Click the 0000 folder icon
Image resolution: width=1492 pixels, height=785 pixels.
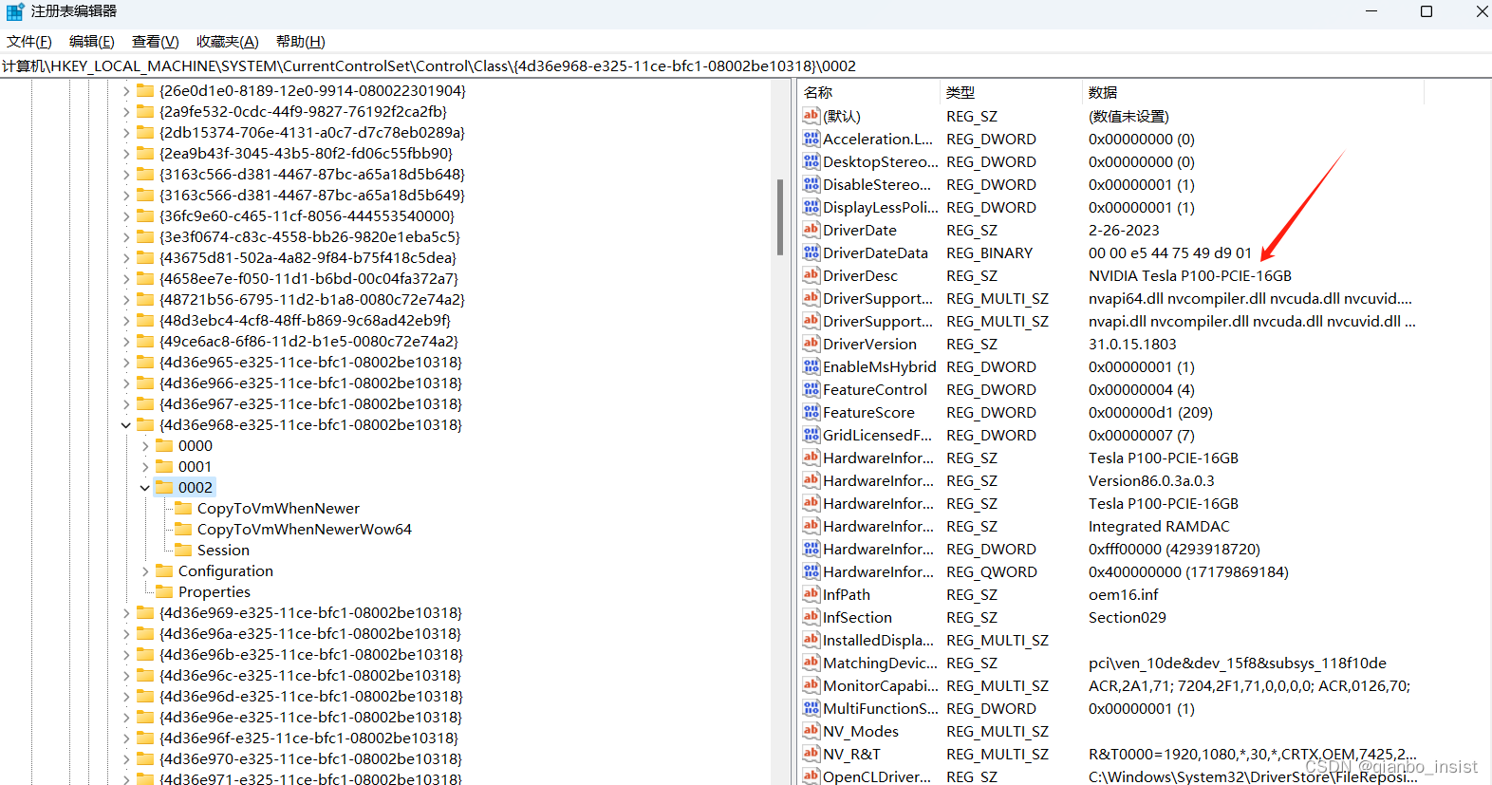tap(164, 445)
